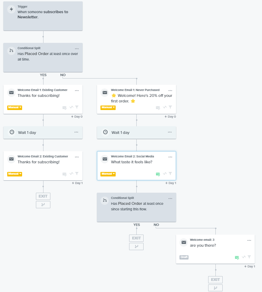Click the green approved envelope icon on Welcome email 3

(x=237, y=257)
